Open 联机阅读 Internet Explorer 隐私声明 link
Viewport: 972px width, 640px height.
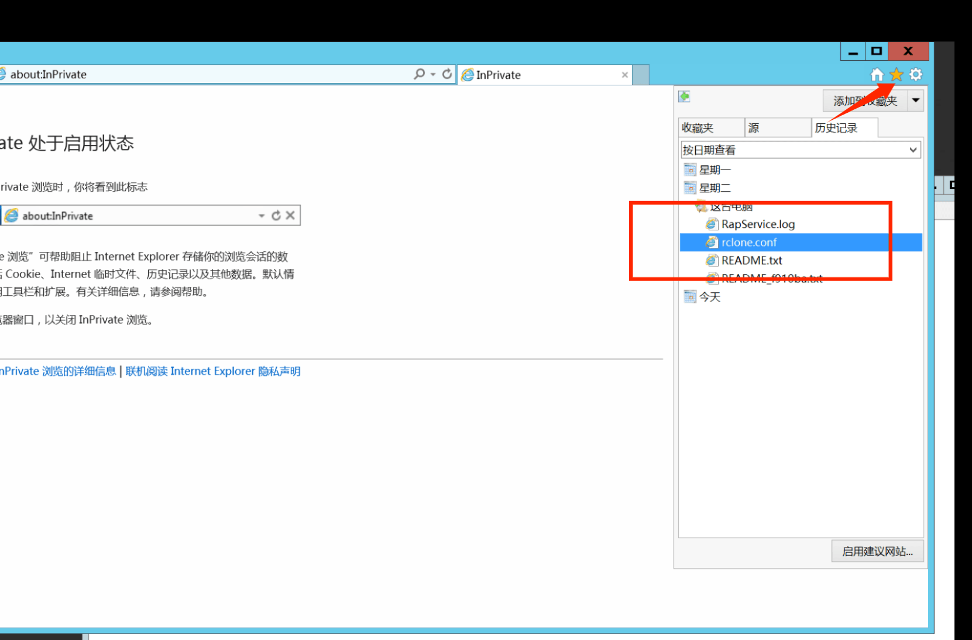[x=213, y=371]
